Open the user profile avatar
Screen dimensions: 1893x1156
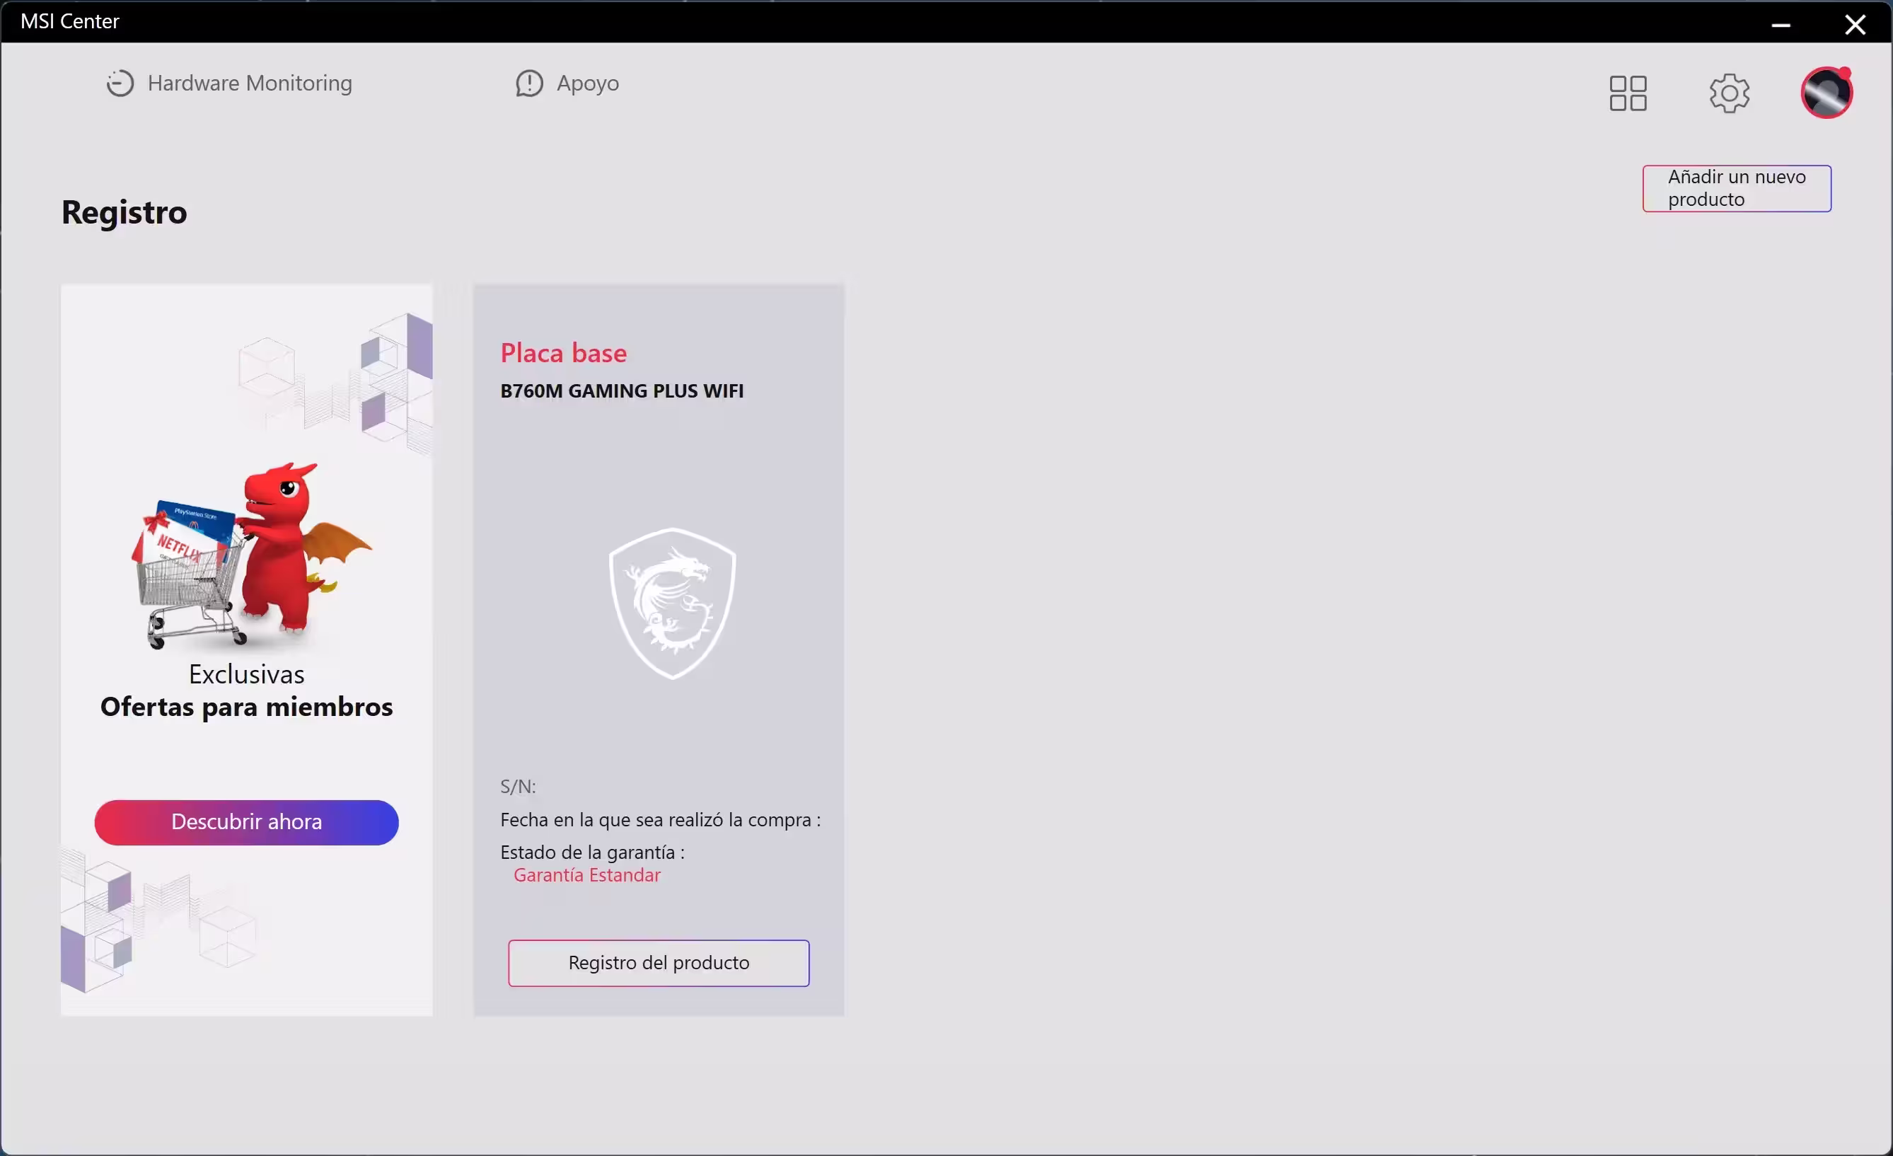click(x=1827, y=93)
